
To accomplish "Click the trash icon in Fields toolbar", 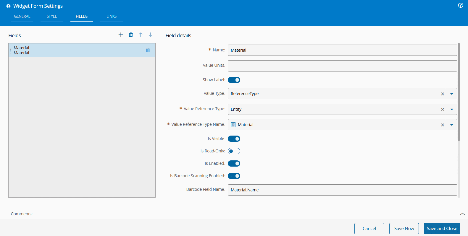I will click(x=131, y=35).
